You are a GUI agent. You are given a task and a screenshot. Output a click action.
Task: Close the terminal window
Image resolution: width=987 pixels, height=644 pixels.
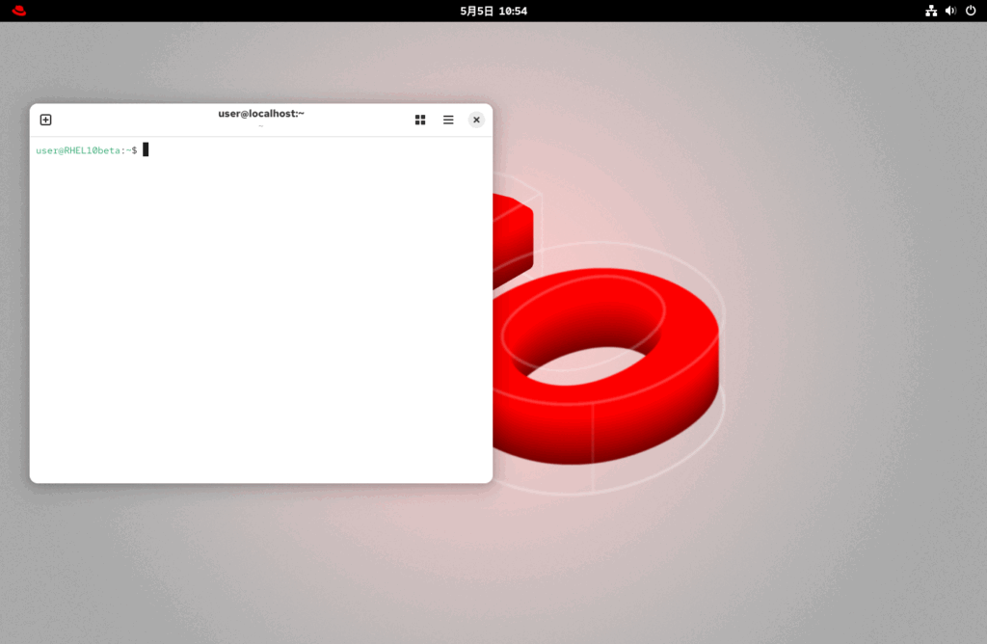(476, 120)
